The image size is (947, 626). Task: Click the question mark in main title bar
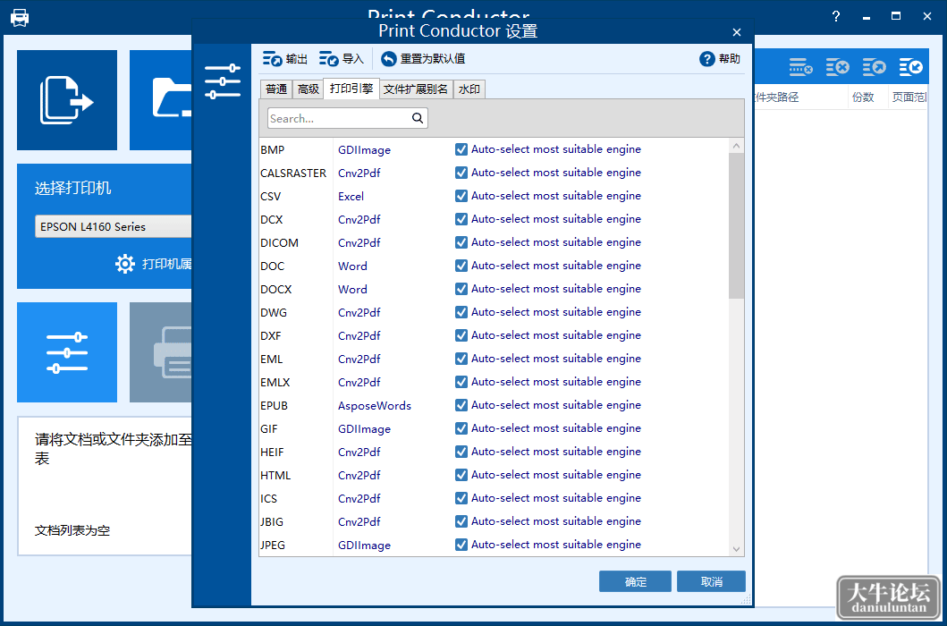tap(836, 16)
